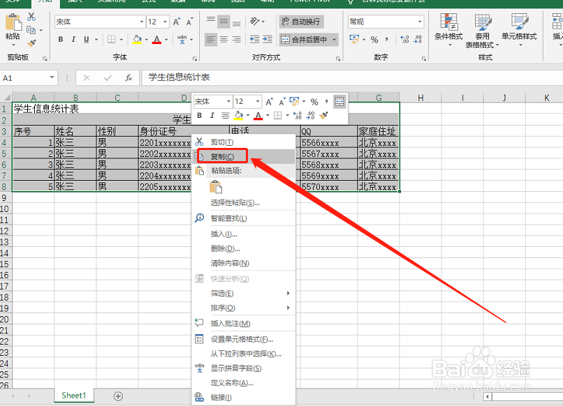Add a new worksheet with the plus button
The width and height of the screenshot is (563, 406).
click(x=117, y=395)
